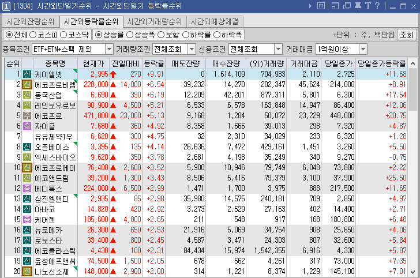The width and height of the screenshot is (420, 278).
Task: Click the 신 badge icon for 에코플라스틱
Action: [x=27, y=251]
